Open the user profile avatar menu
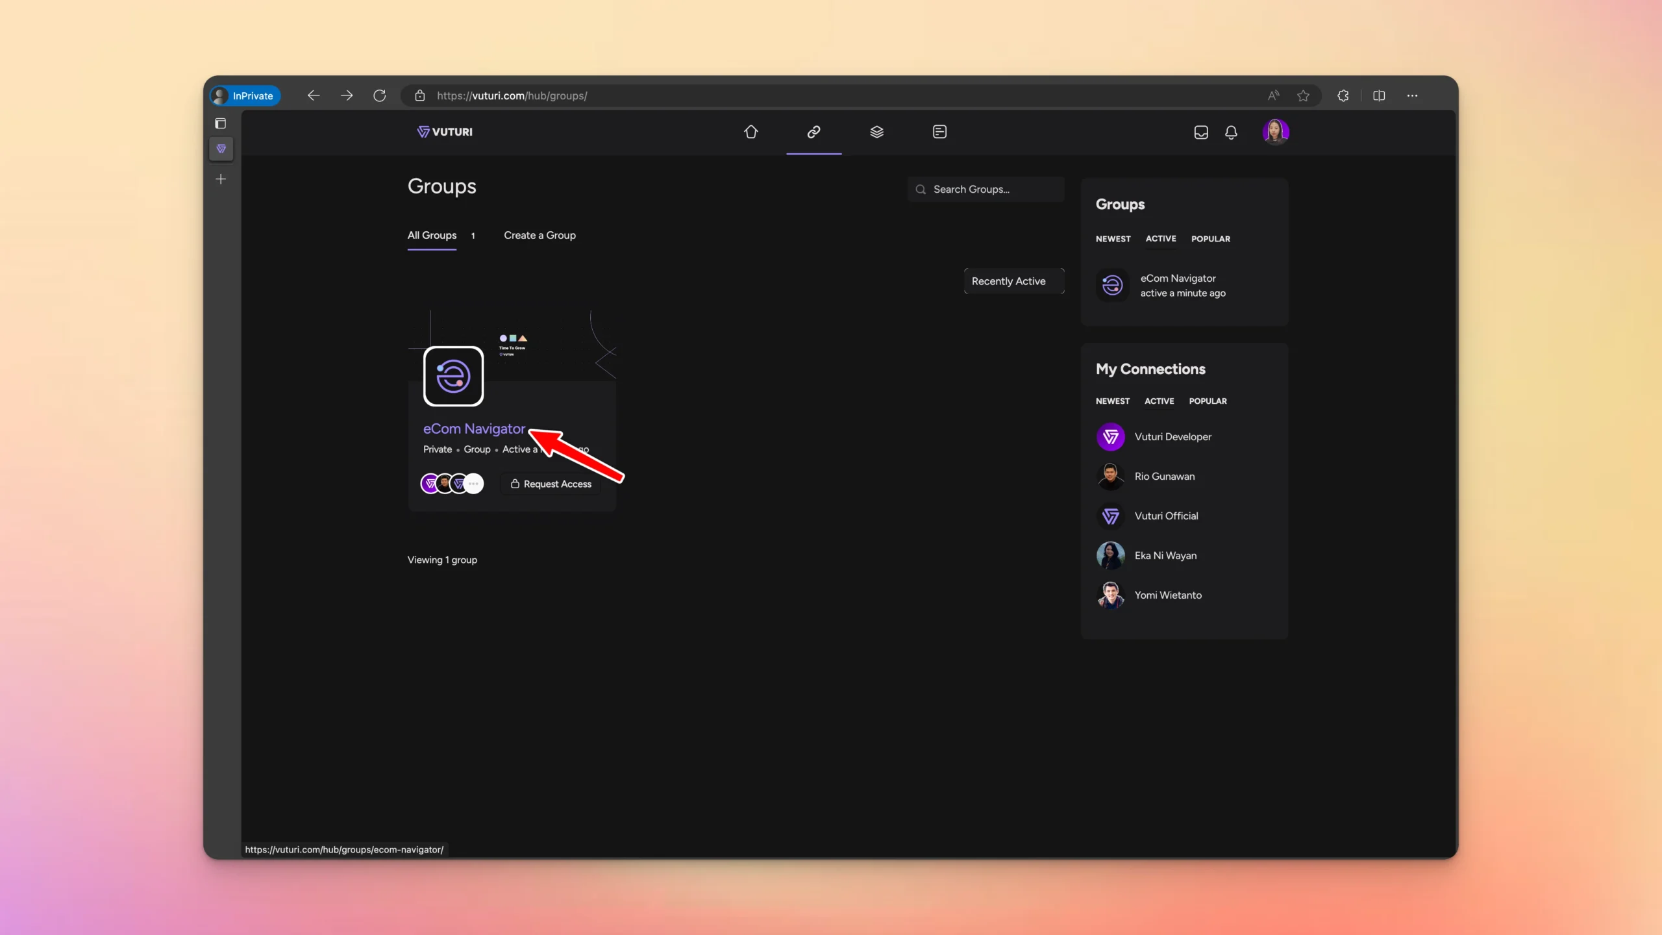 point(1276,132)
